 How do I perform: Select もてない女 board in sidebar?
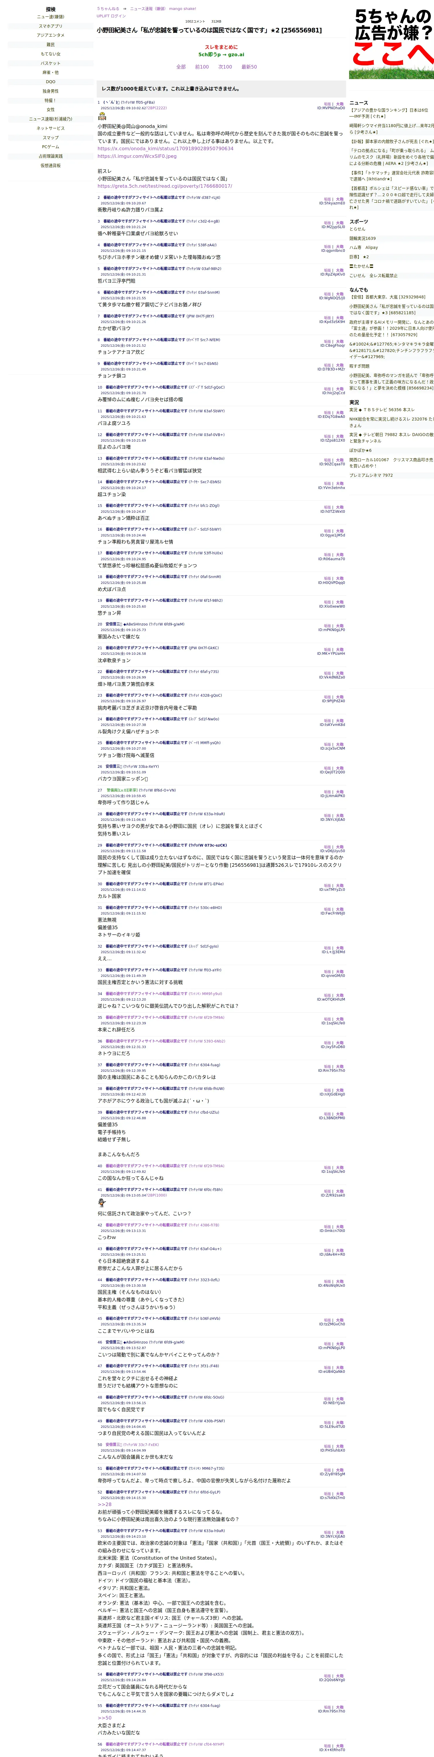click(x=50, y=54)
